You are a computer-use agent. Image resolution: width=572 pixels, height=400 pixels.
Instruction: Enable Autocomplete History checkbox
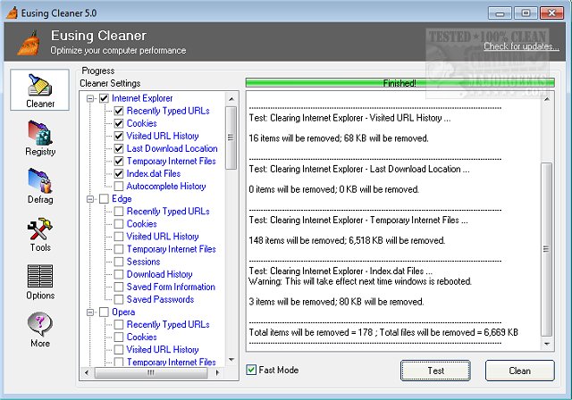119,186
